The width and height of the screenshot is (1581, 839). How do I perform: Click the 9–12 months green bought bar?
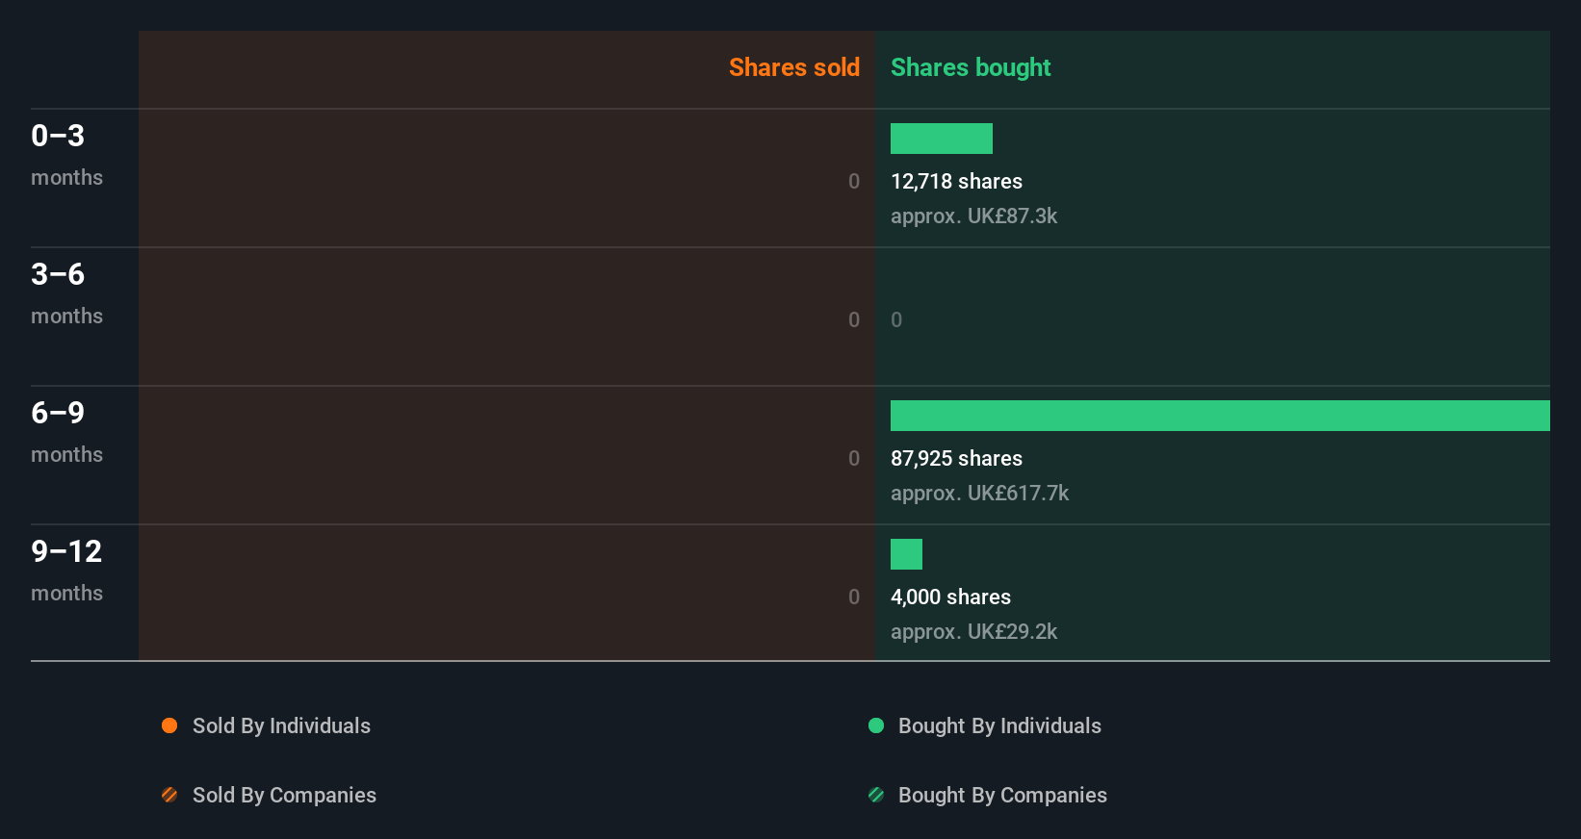click(906, 554)
